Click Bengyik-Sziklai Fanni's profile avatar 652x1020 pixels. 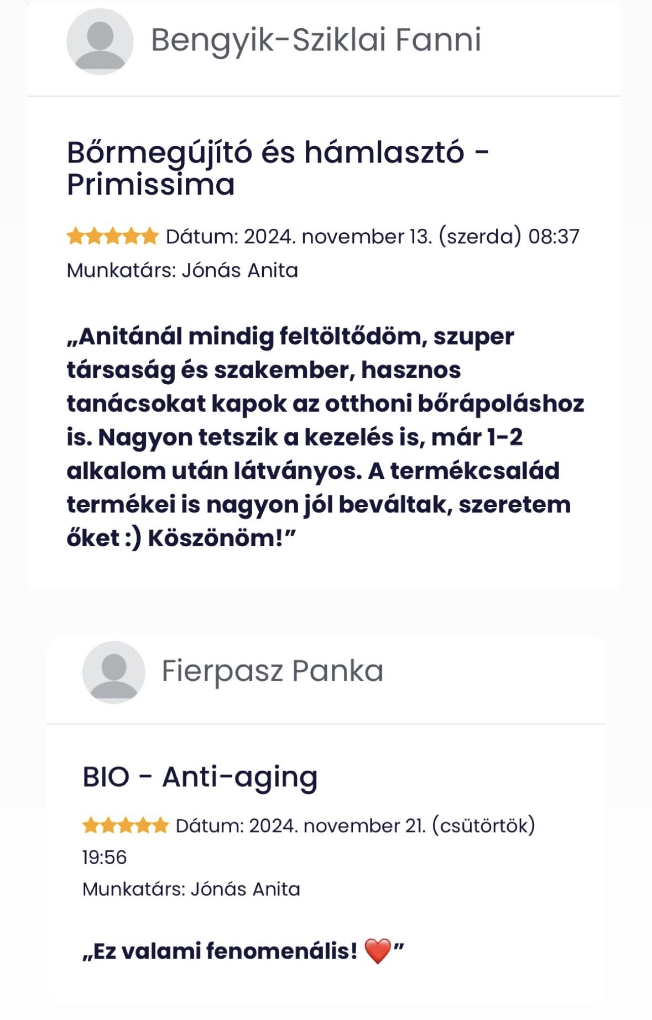100,41
